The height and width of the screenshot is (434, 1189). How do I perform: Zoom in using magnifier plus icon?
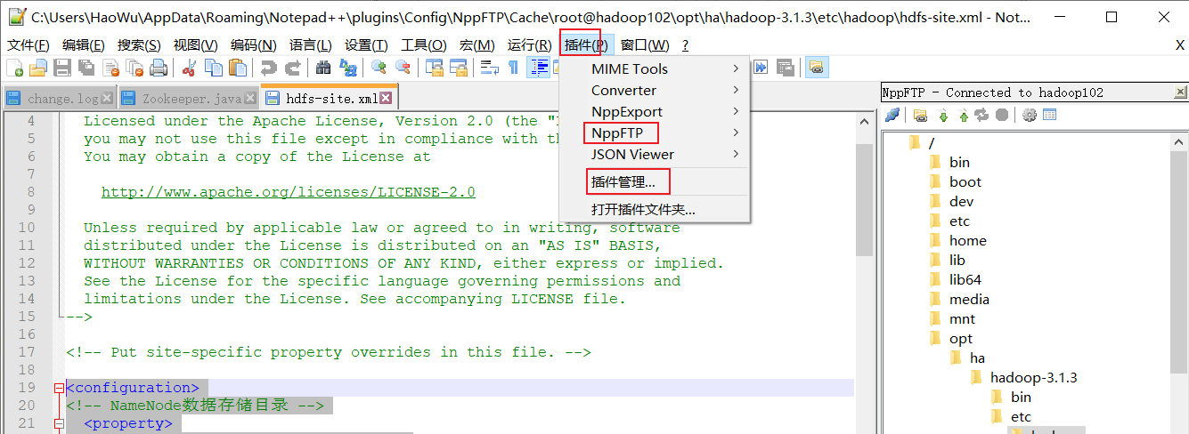coord(379,68)
